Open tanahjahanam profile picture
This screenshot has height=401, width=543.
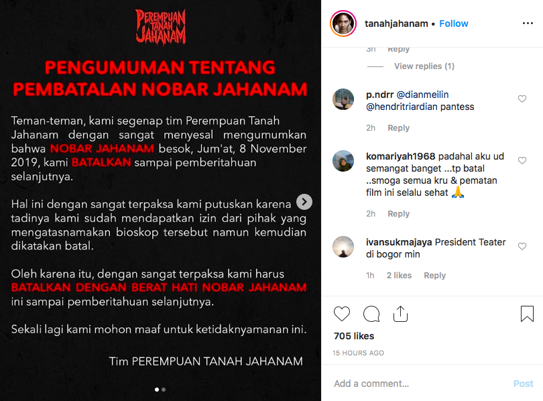[x=343, y=23]
